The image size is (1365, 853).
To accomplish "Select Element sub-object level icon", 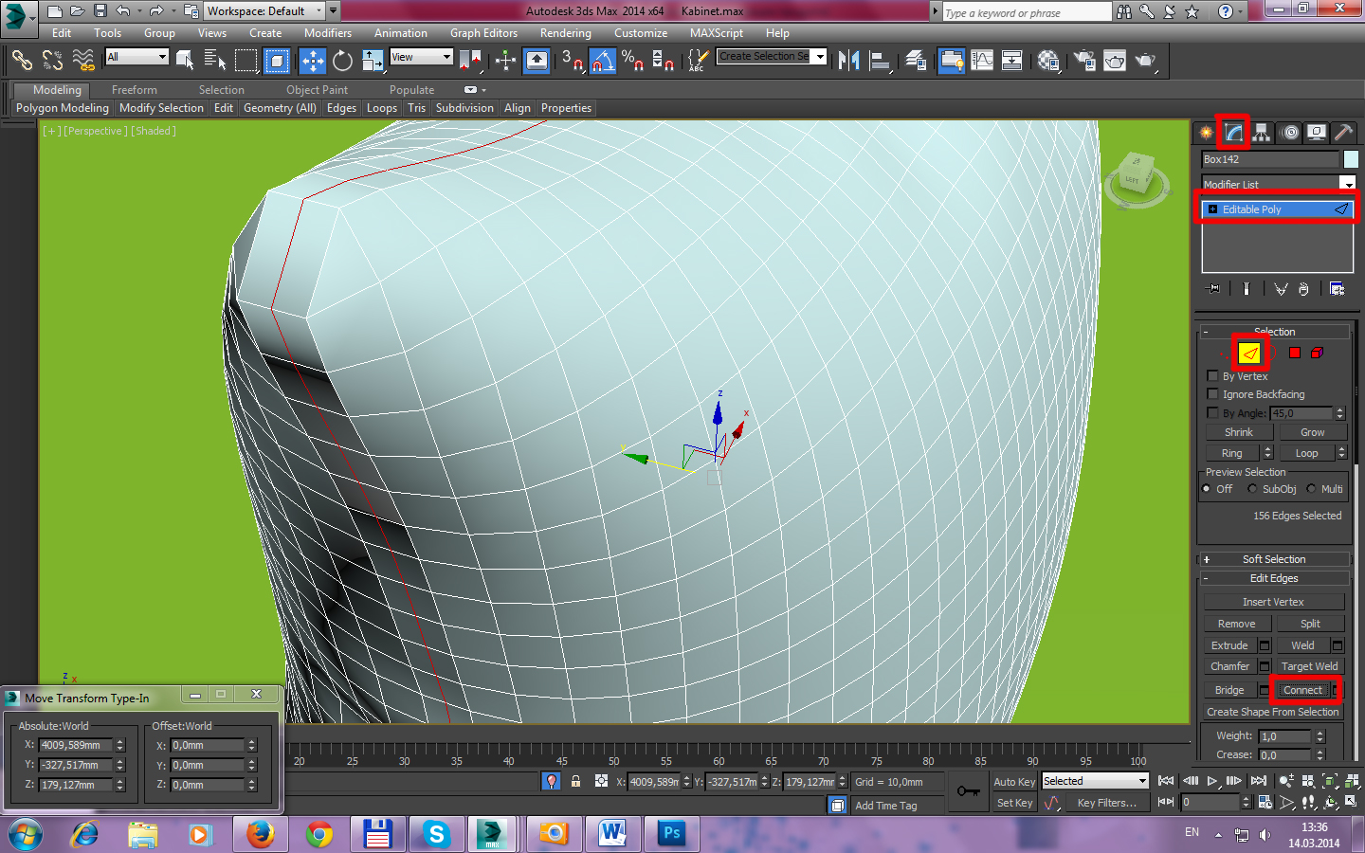I will pos(1317,353).
